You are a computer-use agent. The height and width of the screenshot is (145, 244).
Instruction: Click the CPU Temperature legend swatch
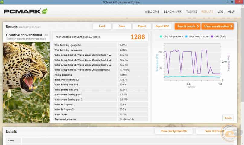(161, 37)
